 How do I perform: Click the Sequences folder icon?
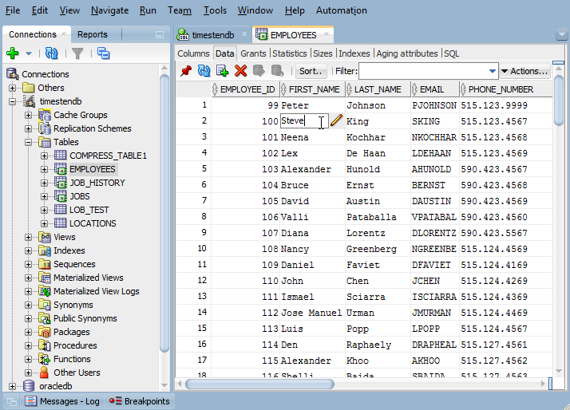45,264
